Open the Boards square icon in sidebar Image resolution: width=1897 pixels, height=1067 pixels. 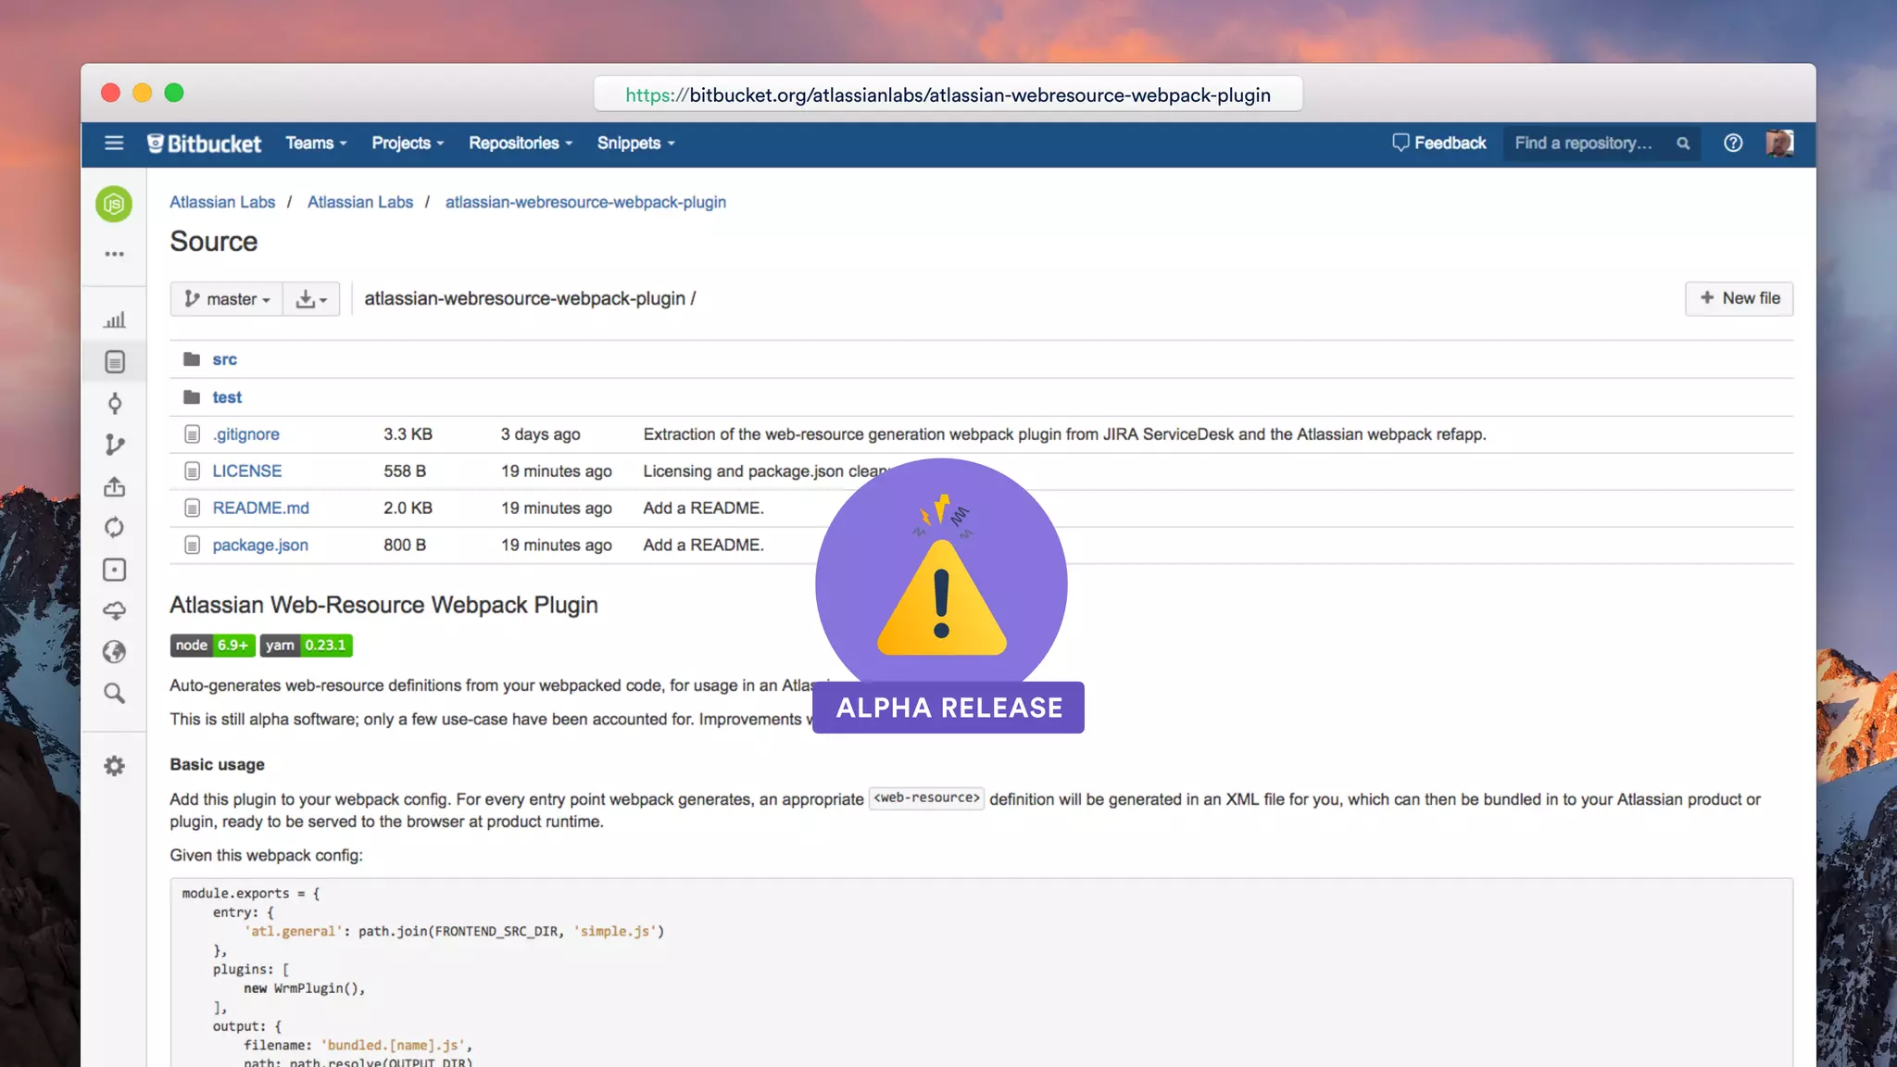114,570
